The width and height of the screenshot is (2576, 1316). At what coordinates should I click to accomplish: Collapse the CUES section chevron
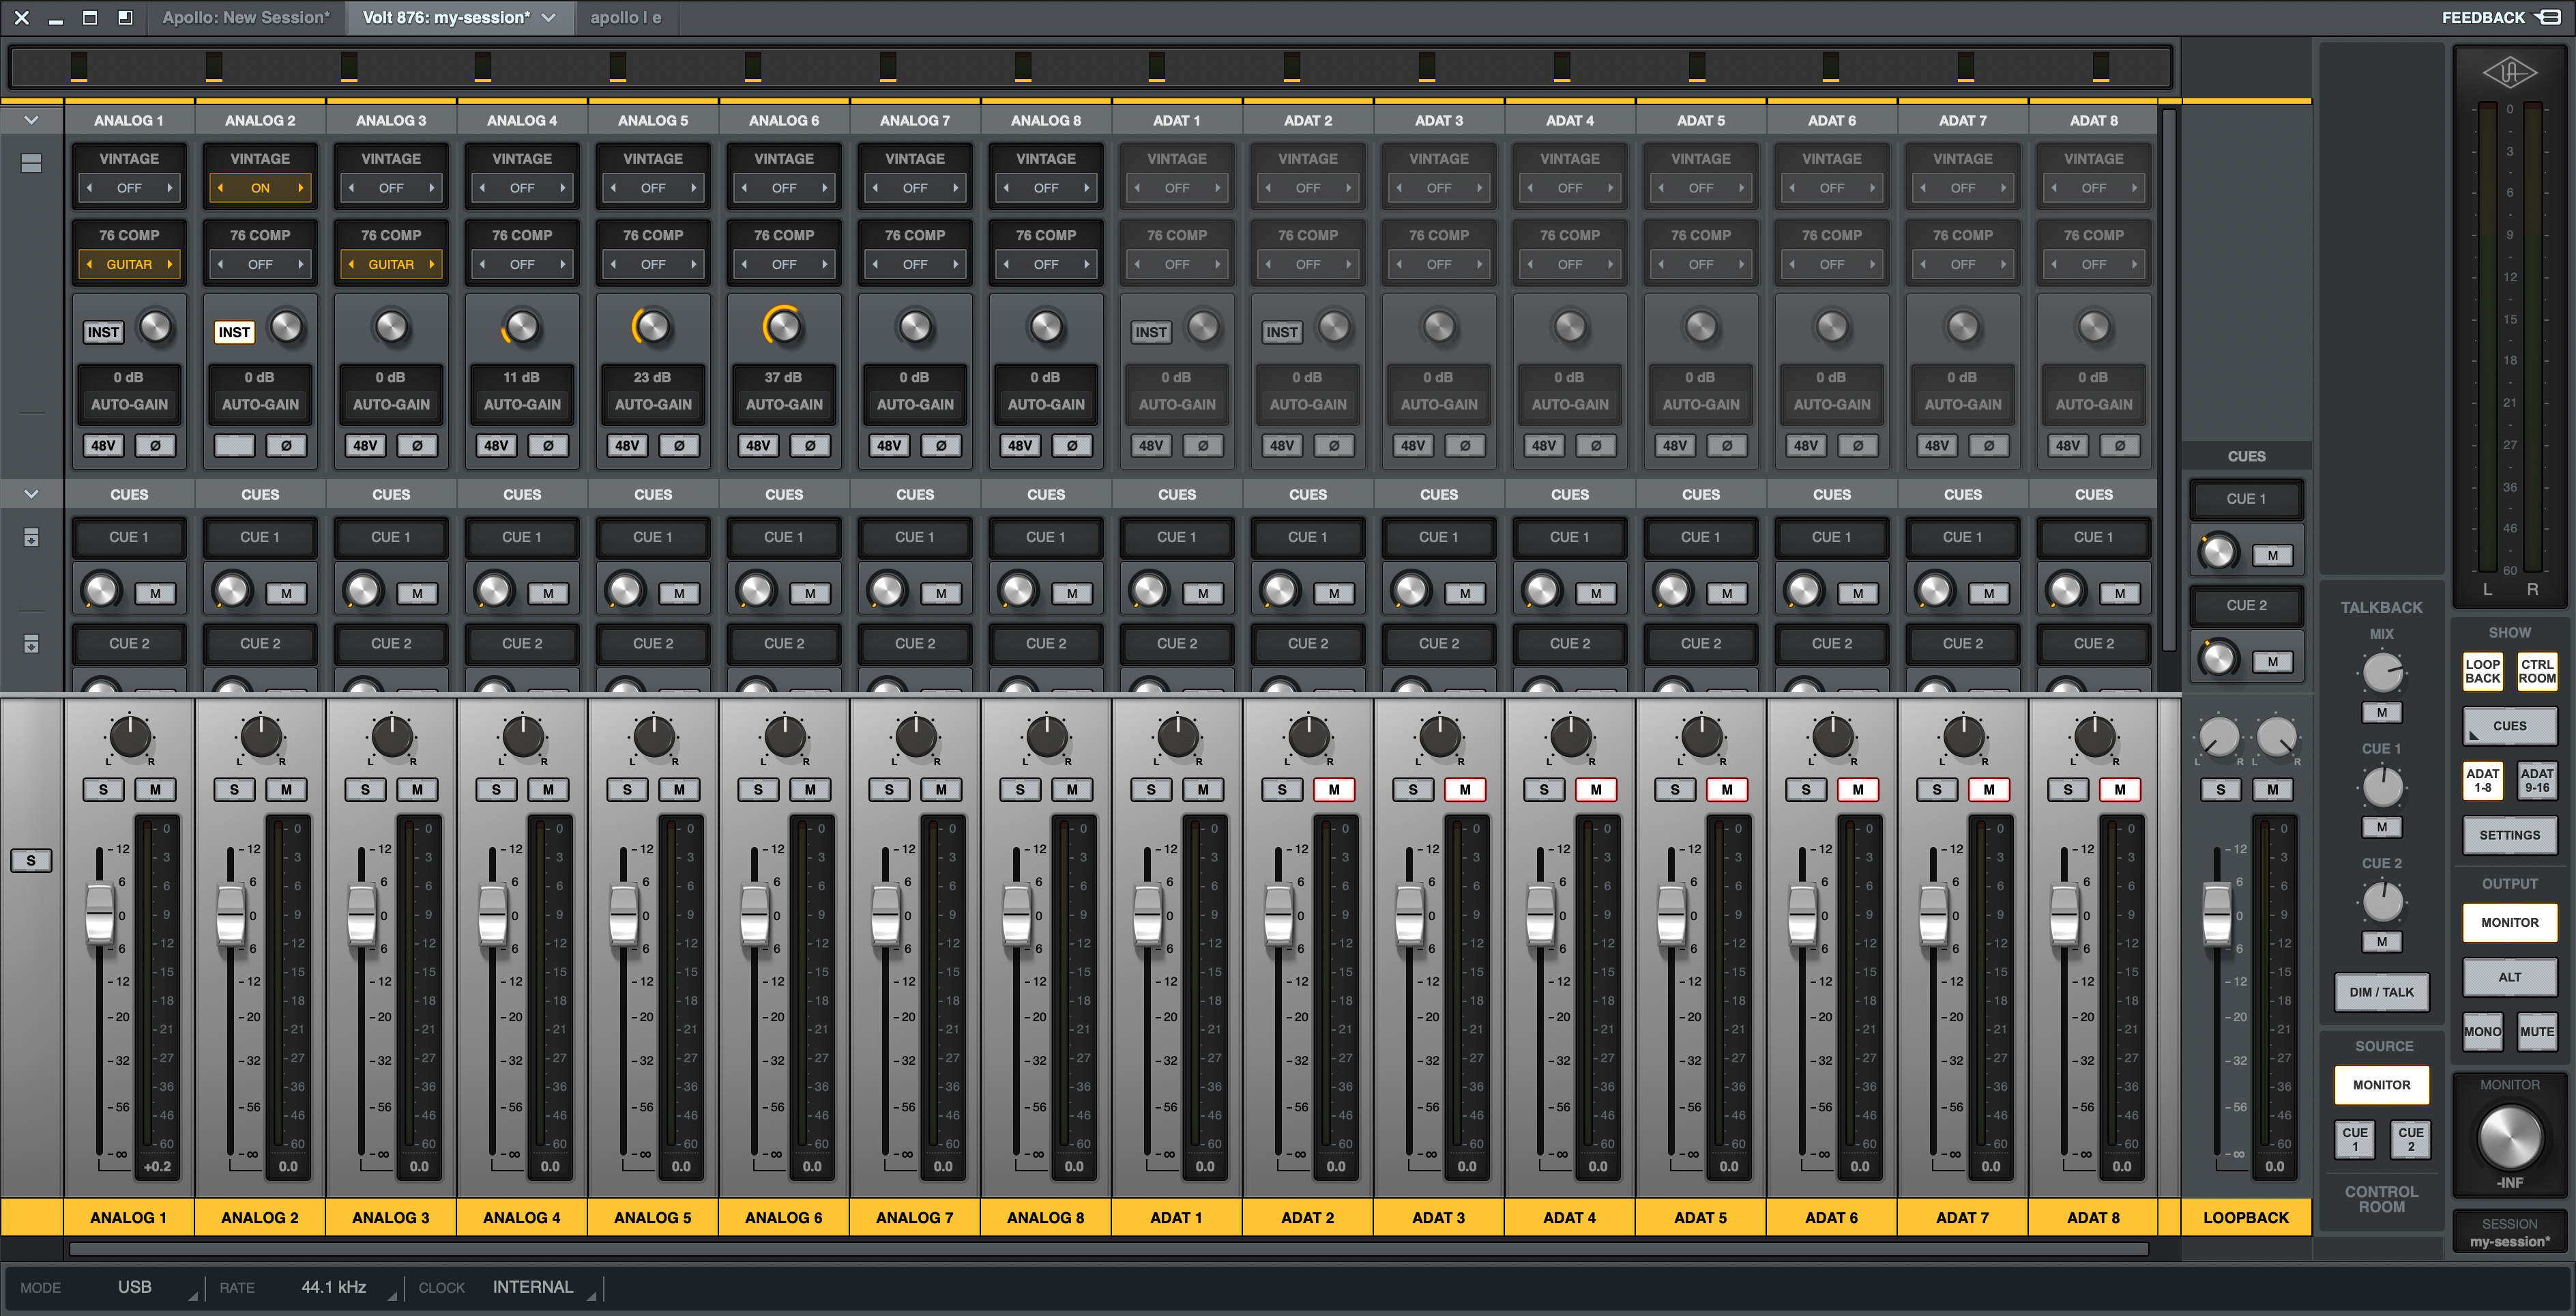[x=31, y=494]
